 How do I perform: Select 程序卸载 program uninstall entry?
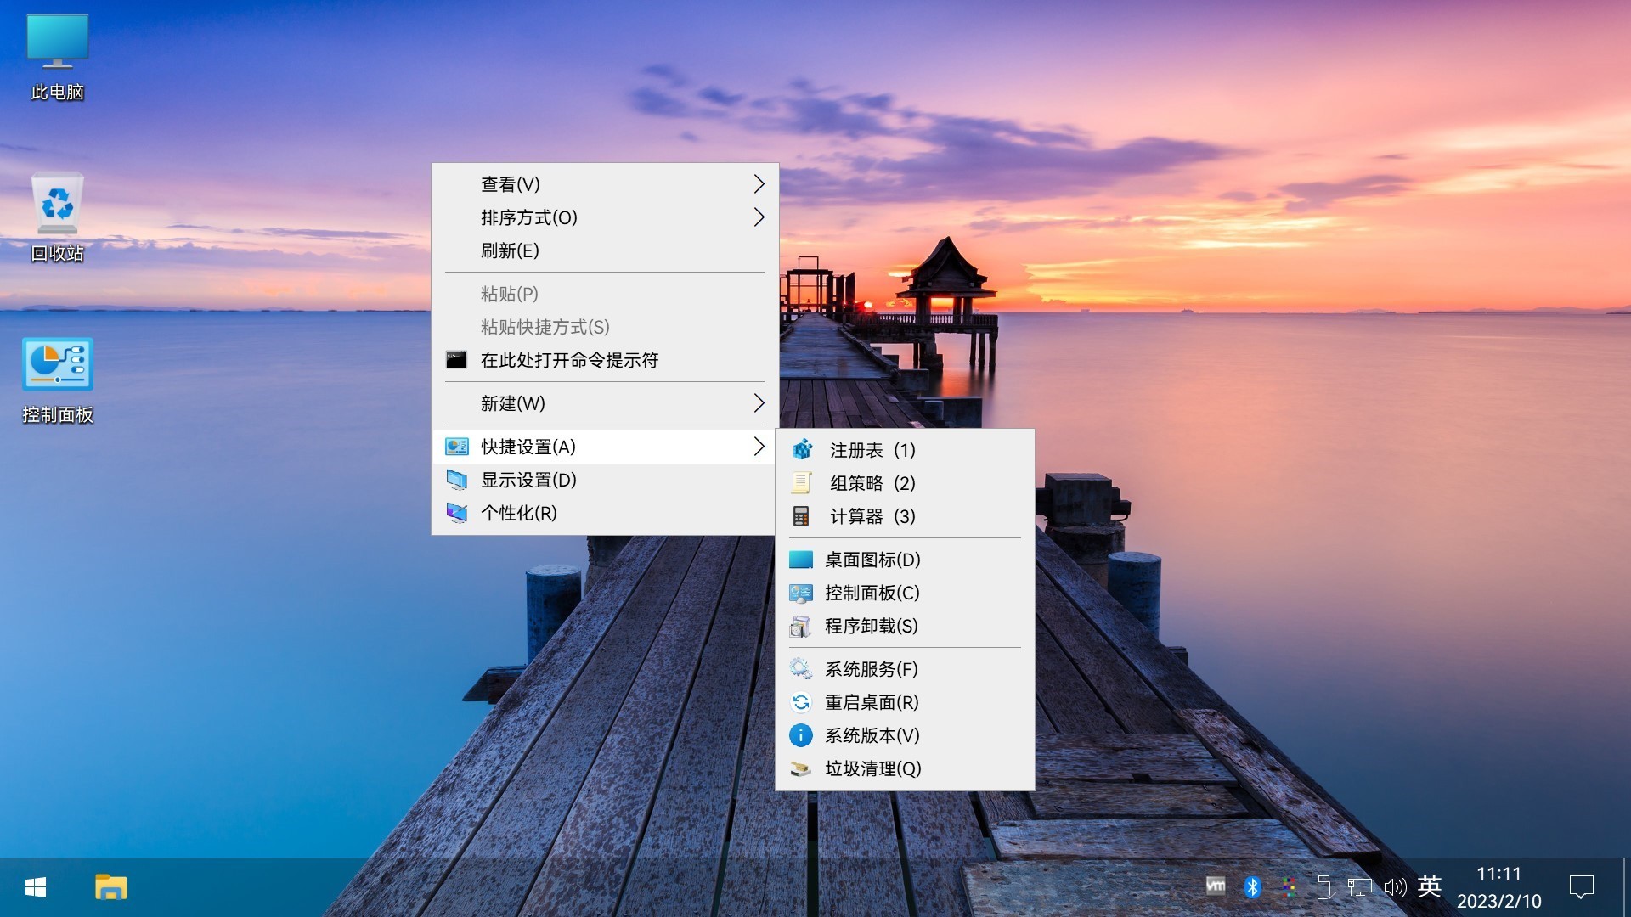point(871,626)
